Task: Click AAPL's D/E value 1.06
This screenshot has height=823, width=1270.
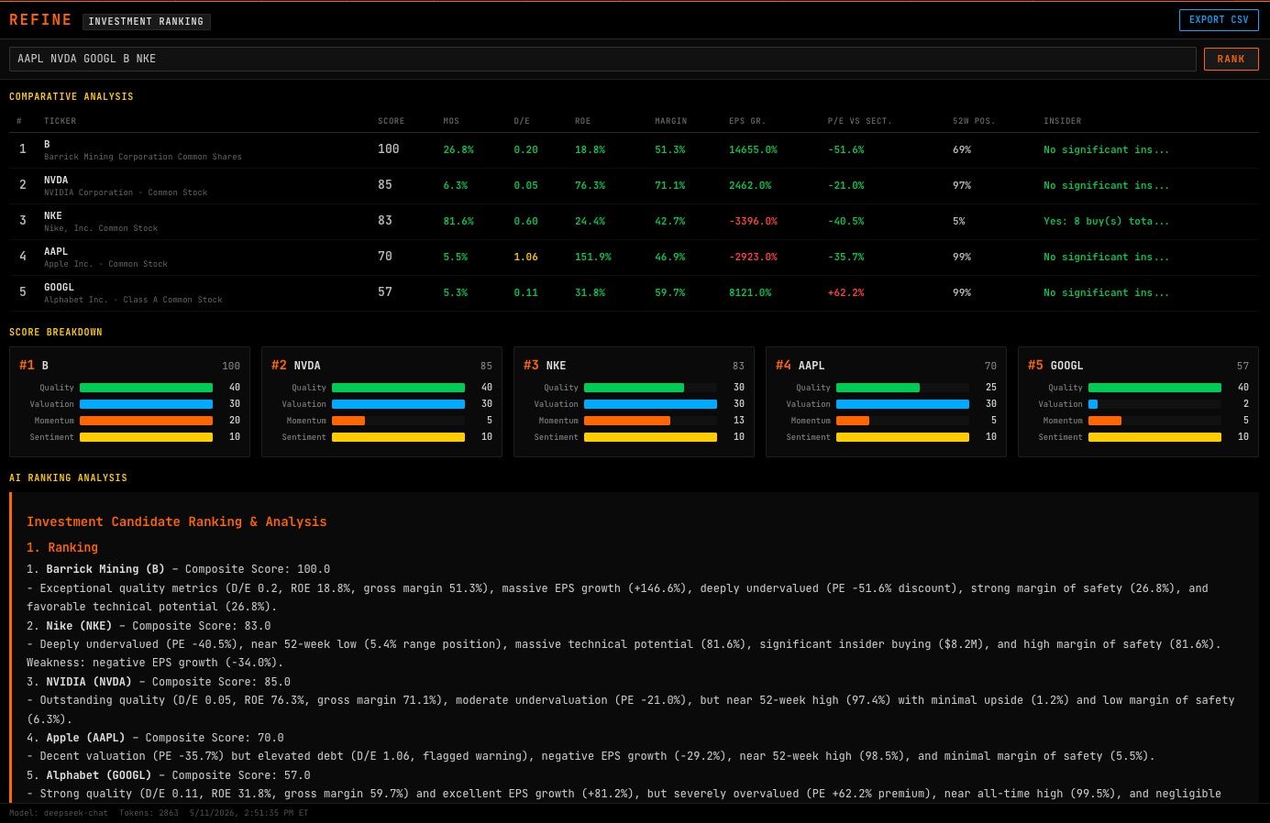Action: [x=525, y=257]
